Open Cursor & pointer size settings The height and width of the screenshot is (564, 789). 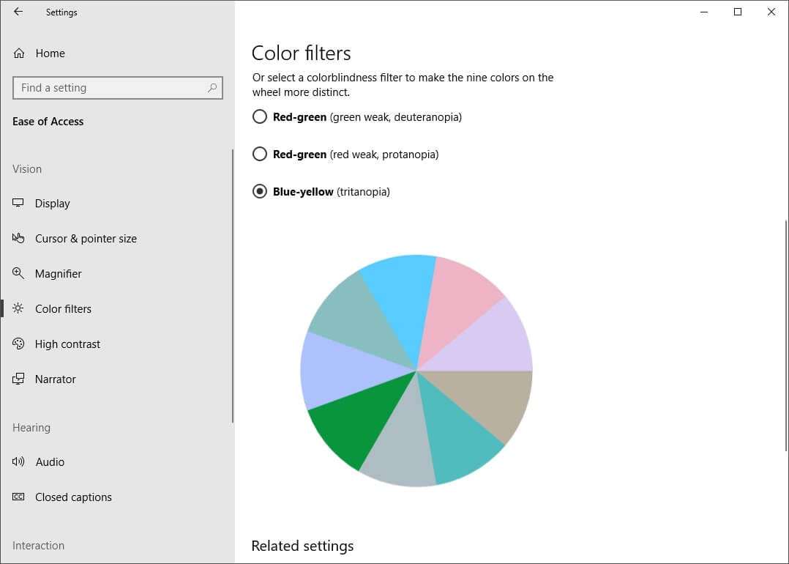click(x=18, y=238)
